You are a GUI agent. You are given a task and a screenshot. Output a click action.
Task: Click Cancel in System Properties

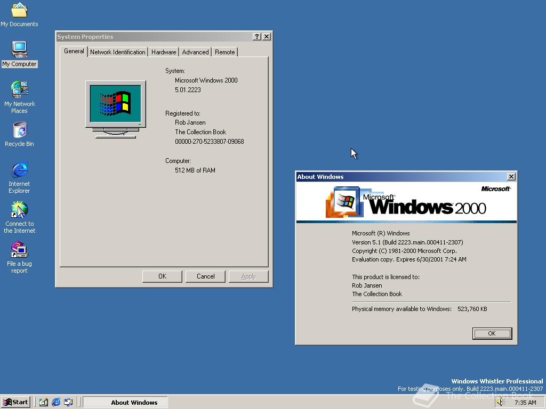(205, 276)
